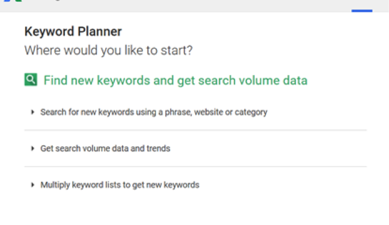Click the green magnifying glass search icon
Viewport: 389px width, 225px height.
point(31,80)
